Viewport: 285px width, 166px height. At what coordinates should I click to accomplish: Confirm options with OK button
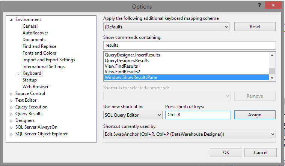pyautogui.click(x=226, y=153)
